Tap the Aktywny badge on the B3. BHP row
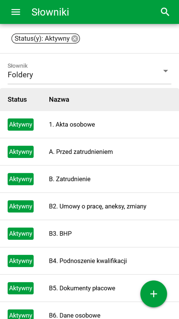Screen dimensions: 179x319 [21, 233]
